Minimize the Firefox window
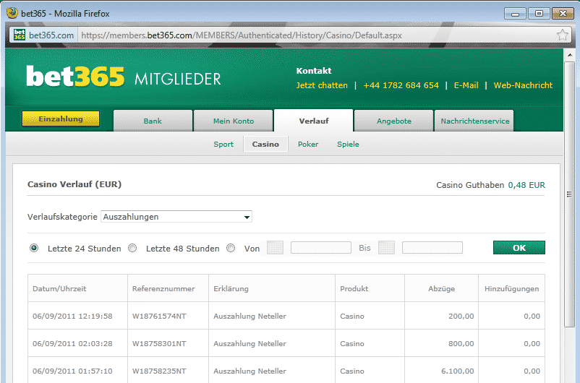Screen dimensions: 580x383 click(x=515, y=14)
